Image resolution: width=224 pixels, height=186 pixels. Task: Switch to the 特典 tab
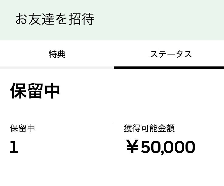57,54
